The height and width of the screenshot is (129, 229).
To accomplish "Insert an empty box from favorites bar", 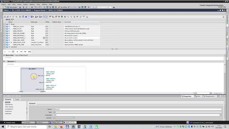I will point(13,52).
